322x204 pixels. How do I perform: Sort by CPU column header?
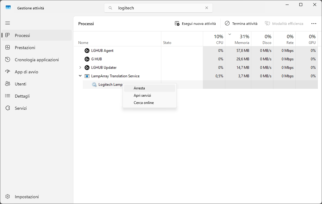[x=214, y=39]
